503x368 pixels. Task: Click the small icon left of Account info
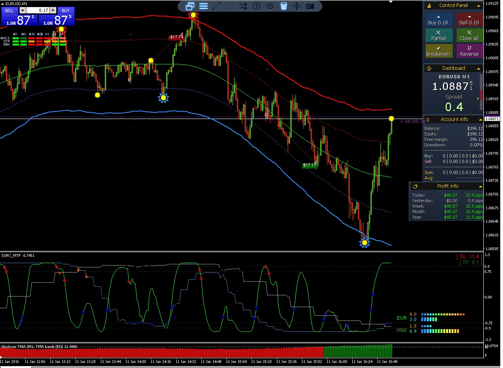pos(428,119)
